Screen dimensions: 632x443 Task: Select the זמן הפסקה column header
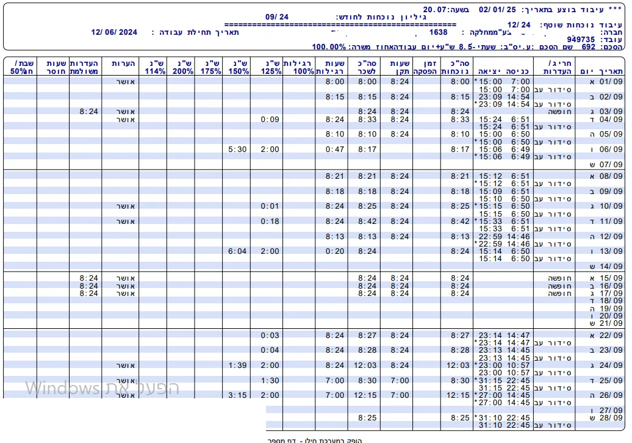click(426, 67)
